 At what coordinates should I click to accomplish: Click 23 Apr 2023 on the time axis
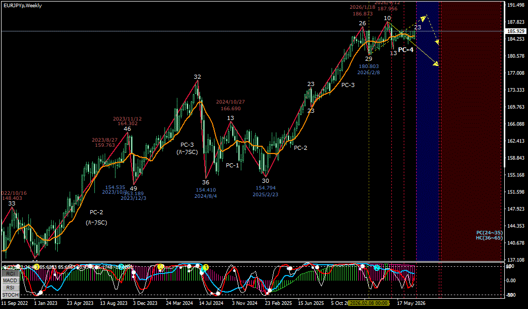(x=80, y=303)
